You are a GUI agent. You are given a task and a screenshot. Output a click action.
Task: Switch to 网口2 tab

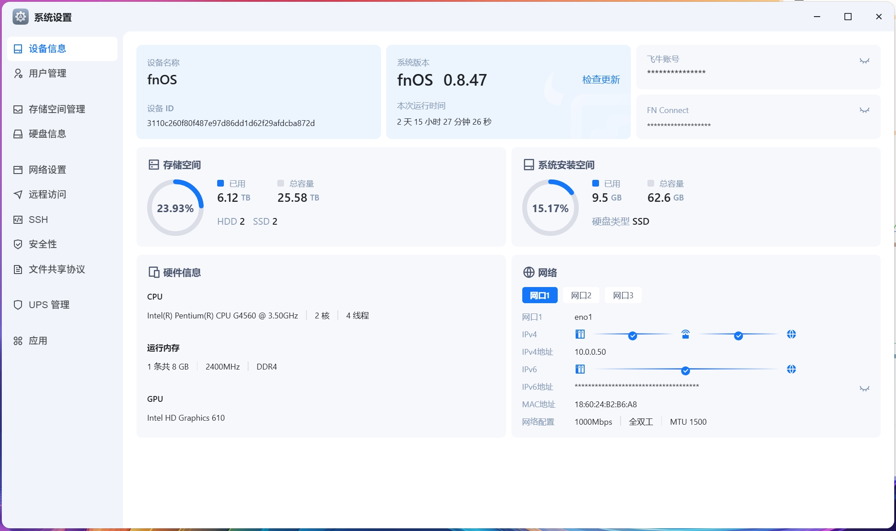tap(581, 296)
